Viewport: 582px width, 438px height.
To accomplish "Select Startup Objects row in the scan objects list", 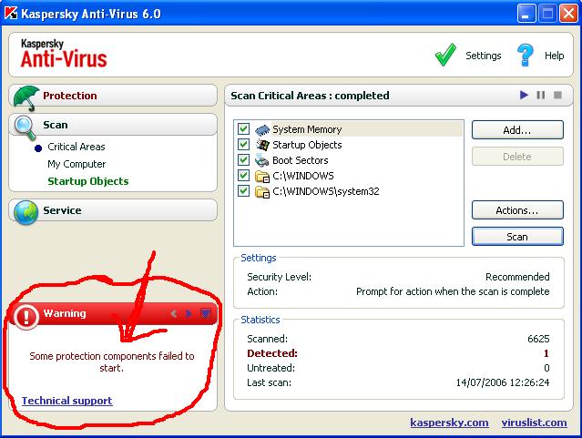I will click(307, 145).
